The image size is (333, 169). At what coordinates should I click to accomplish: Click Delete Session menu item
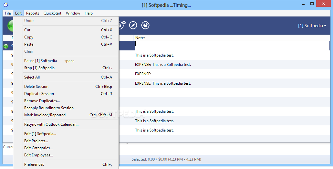click(x=66, y=87)
